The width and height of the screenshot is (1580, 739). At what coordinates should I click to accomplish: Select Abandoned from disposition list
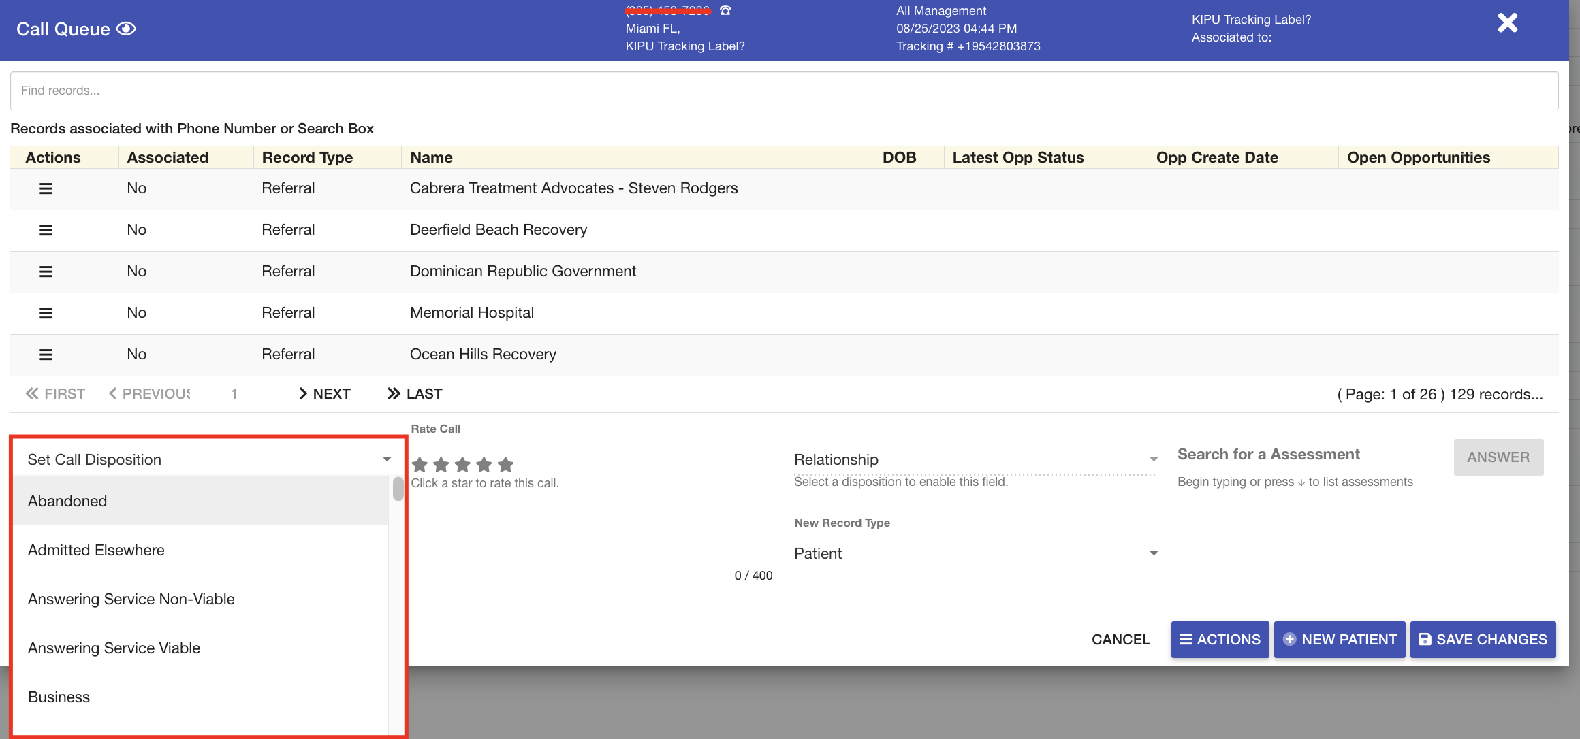pos(67,501)
